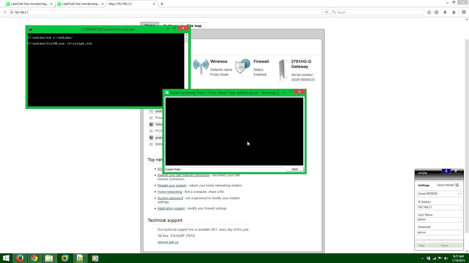
Task: Open File Explorer from the taskbar
Action: [49, 258]
